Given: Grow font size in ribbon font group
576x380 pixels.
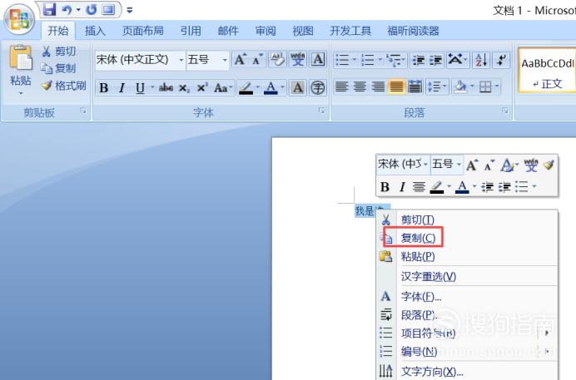Looking at the screenshot, I should (x=241, y=59).
